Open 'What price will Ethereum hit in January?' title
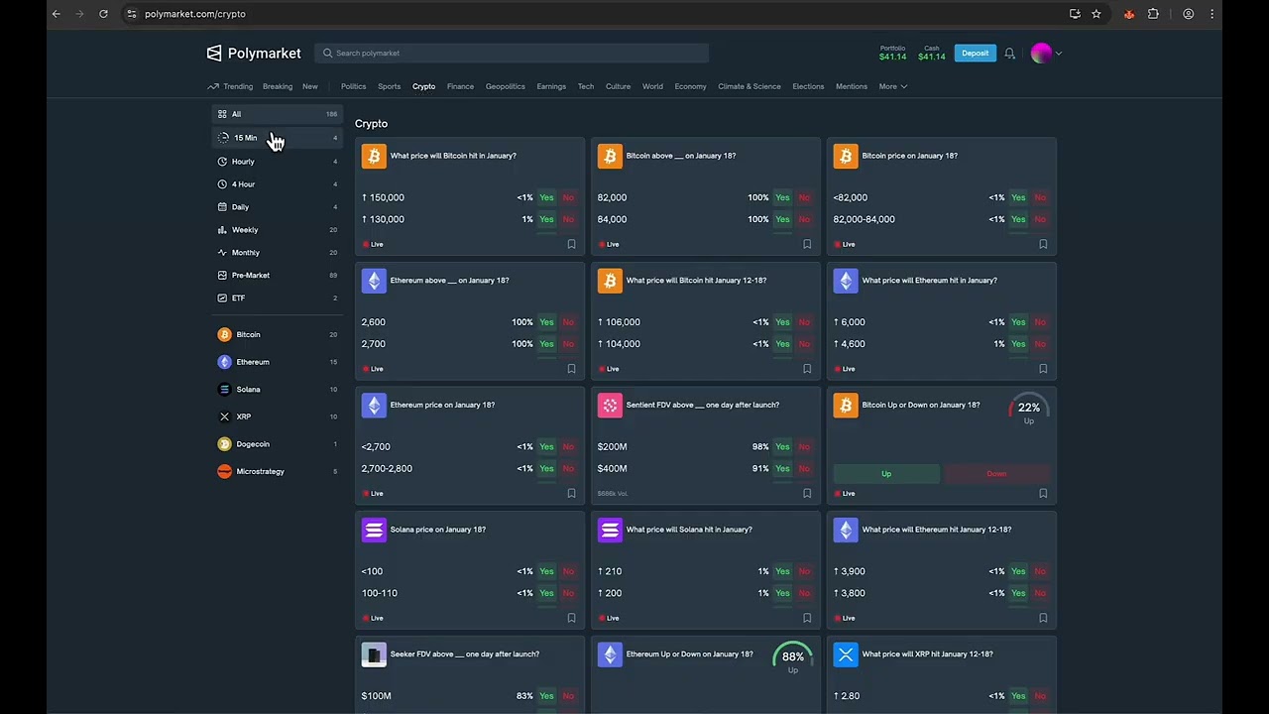Screen dimensions: 1269x714 (x=930, y=281)
